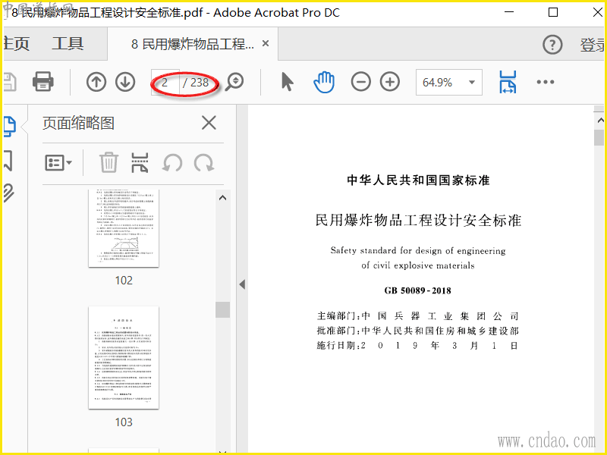Click the current page number field
This screenshot has width=607, height=455.
(165, 82)
